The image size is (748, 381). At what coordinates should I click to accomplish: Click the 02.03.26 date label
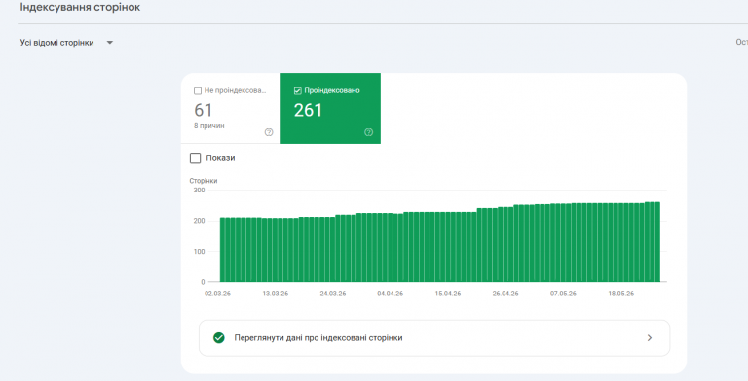click(x=217, y=294)
